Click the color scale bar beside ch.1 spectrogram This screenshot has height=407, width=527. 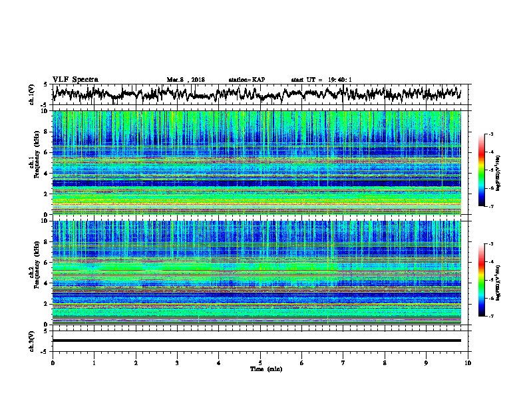click(481, 170)
